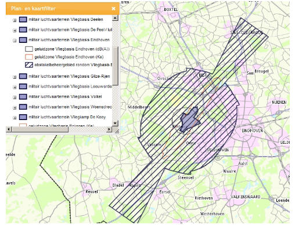This screenshot has height=225, width=295.
Task: Click the Vliegbasis Deelen legend swatch
Action: click(x=23, y=20)
